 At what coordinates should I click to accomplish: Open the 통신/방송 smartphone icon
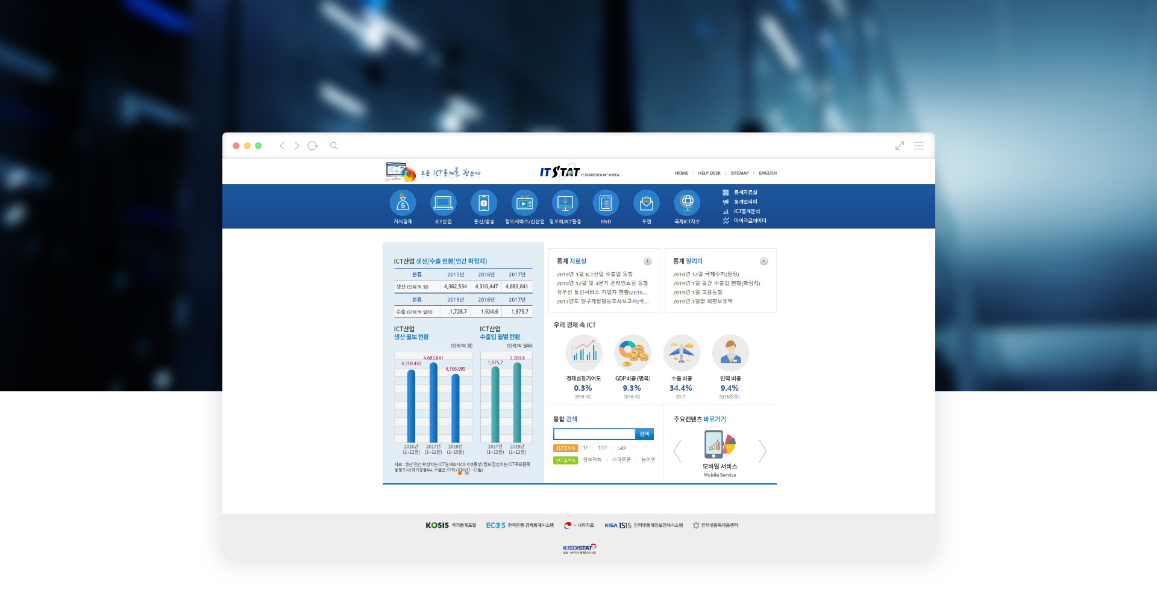483,203
